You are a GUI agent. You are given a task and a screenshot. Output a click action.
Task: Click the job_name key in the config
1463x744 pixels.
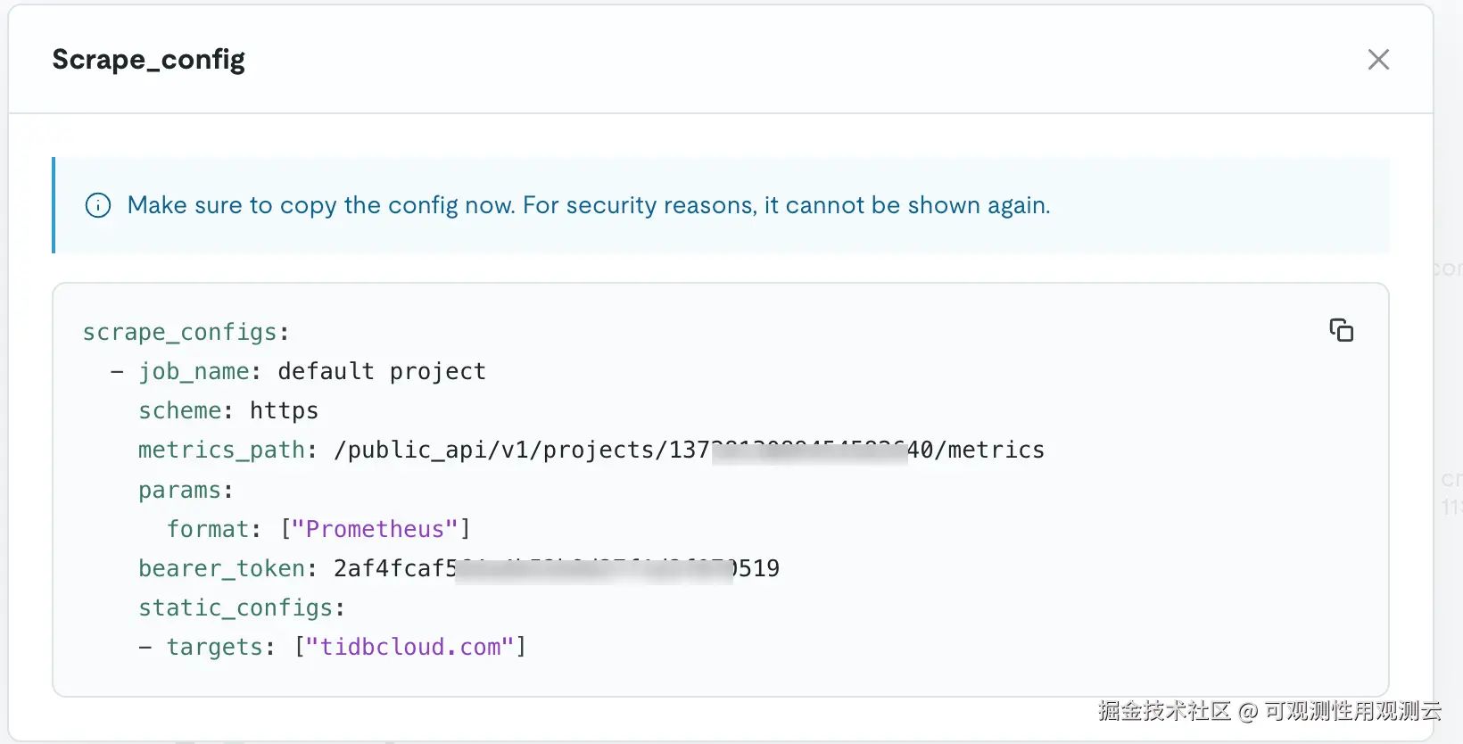click(194, 371)
